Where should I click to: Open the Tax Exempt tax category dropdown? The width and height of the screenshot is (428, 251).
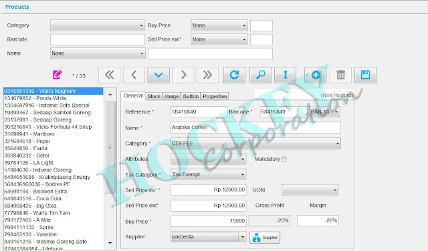coord(208,175)
